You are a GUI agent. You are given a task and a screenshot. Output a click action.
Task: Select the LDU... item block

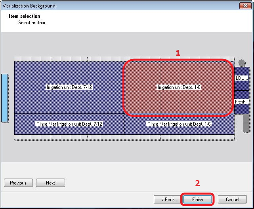coord(242,79)
